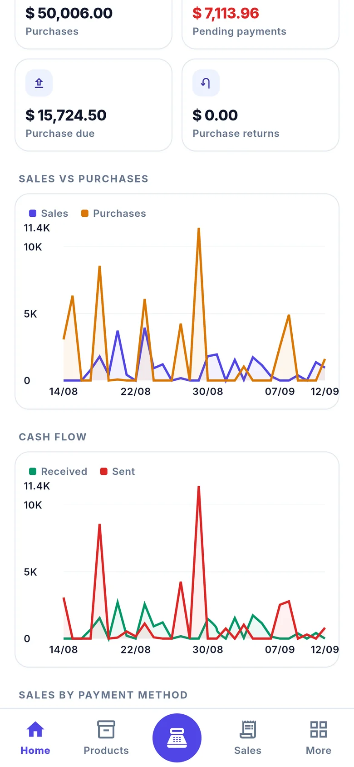Viewport: 354px width, 767px height.
Task: Click the Purchase returns arrow icon
Action: click(x=206, y=83)
